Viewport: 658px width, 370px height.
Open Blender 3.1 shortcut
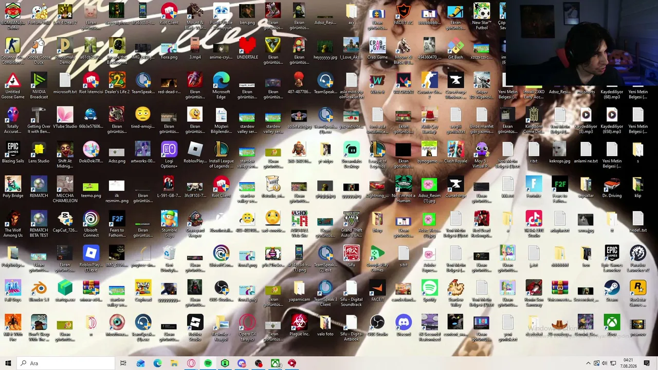(x=39, y=290)
